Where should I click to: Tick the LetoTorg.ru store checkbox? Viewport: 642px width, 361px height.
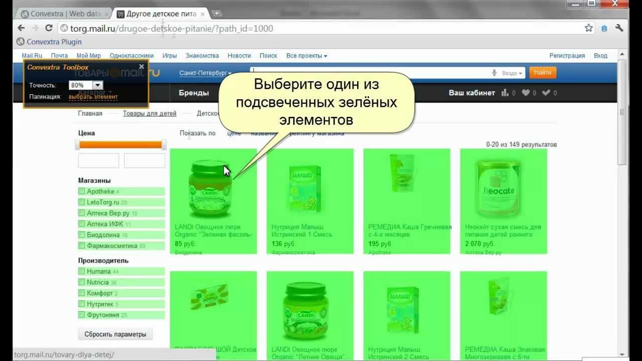[x=82, y=202]
